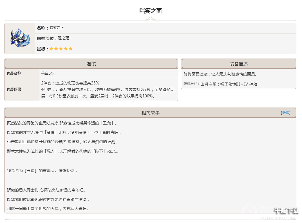Click the 套装效果 label cell
This screenshot has width=302, height=223.
pyautogui.click(x=14, y=89)
